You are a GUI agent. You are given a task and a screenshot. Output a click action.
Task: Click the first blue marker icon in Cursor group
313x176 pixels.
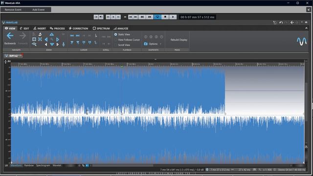[x=72, y=43]
